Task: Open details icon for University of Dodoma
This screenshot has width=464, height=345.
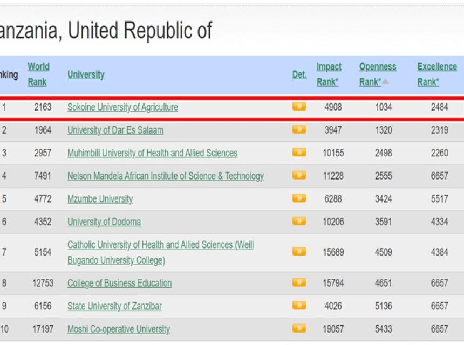Action: (299, 221)
